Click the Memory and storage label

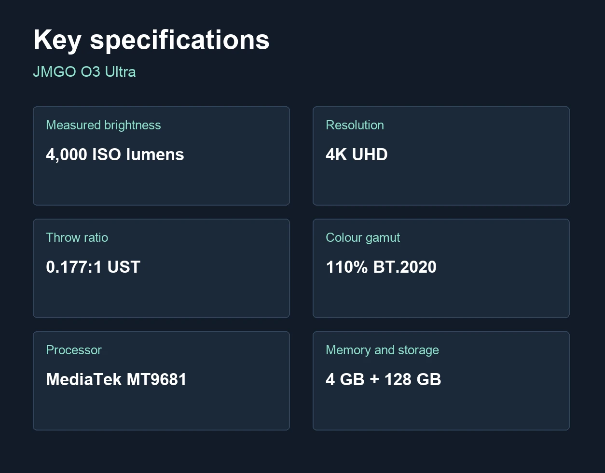coord(382,350)
